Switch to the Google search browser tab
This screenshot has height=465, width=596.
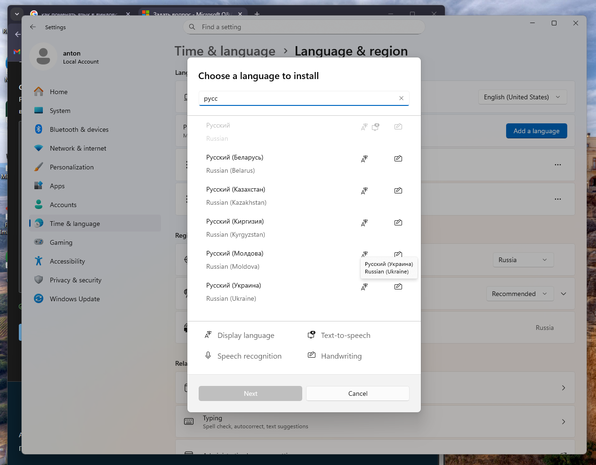(80, 13)
